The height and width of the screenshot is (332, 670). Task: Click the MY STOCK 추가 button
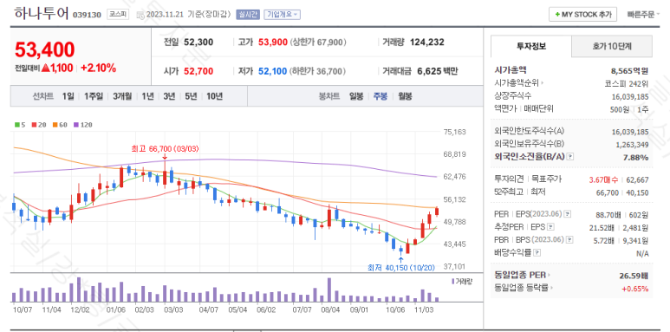coord(582,14)
